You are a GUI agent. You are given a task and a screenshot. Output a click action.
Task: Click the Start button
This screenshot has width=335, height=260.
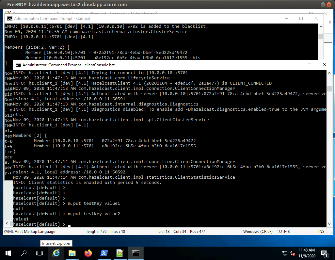coord(8,253)
